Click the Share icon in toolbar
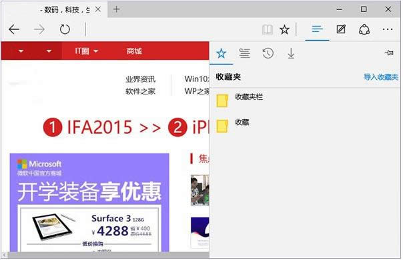 click(364, 29)
